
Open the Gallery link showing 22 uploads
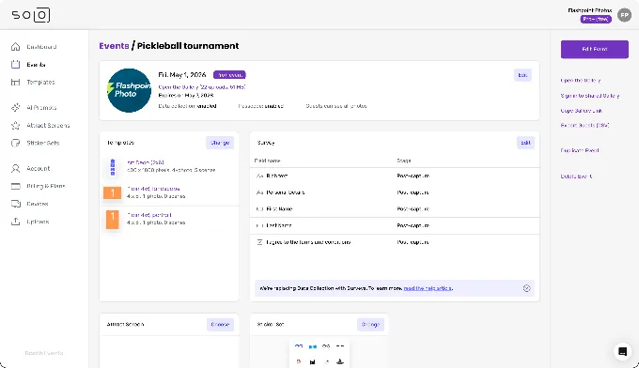[202, 87]
